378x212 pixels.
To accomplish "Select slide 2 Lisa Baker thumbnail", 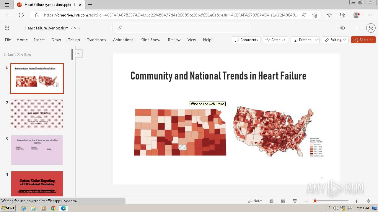I will coord(37,114).
